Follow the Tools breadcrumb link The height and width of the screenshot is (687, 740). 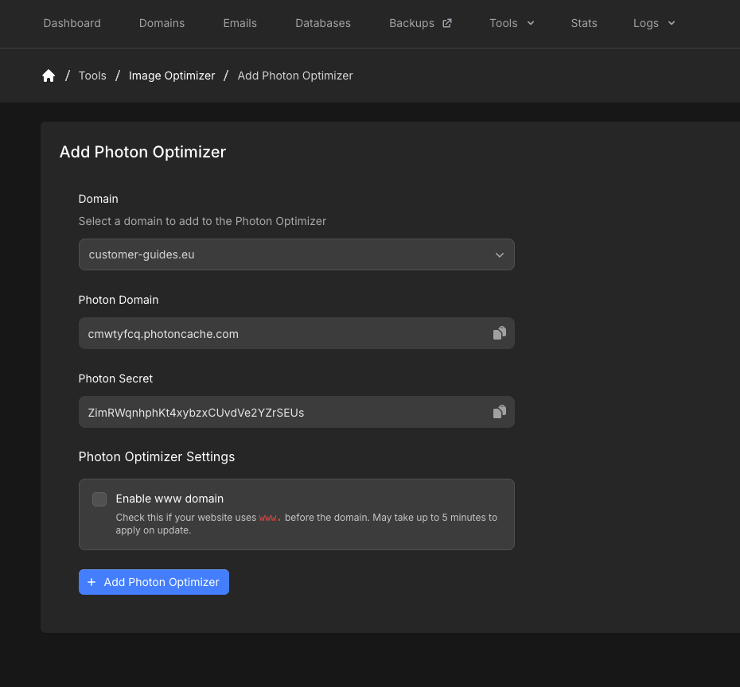(92, 76)
